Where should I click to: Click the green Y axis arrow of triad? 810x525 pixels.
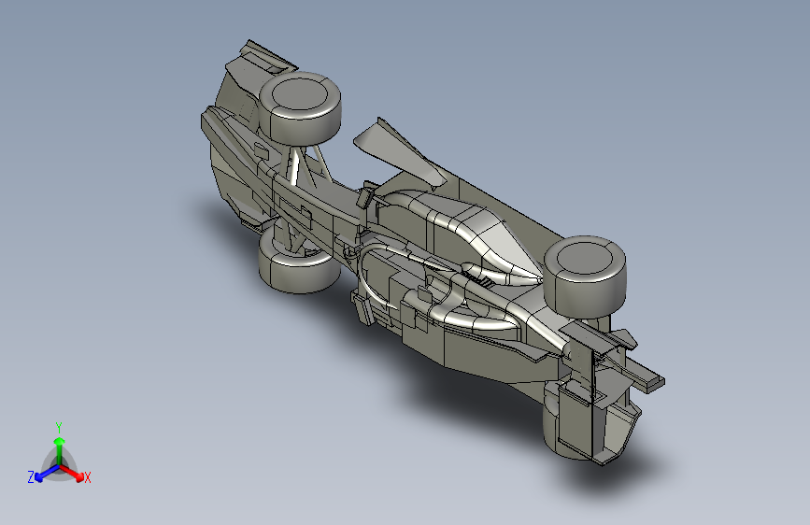pos(60,450)
